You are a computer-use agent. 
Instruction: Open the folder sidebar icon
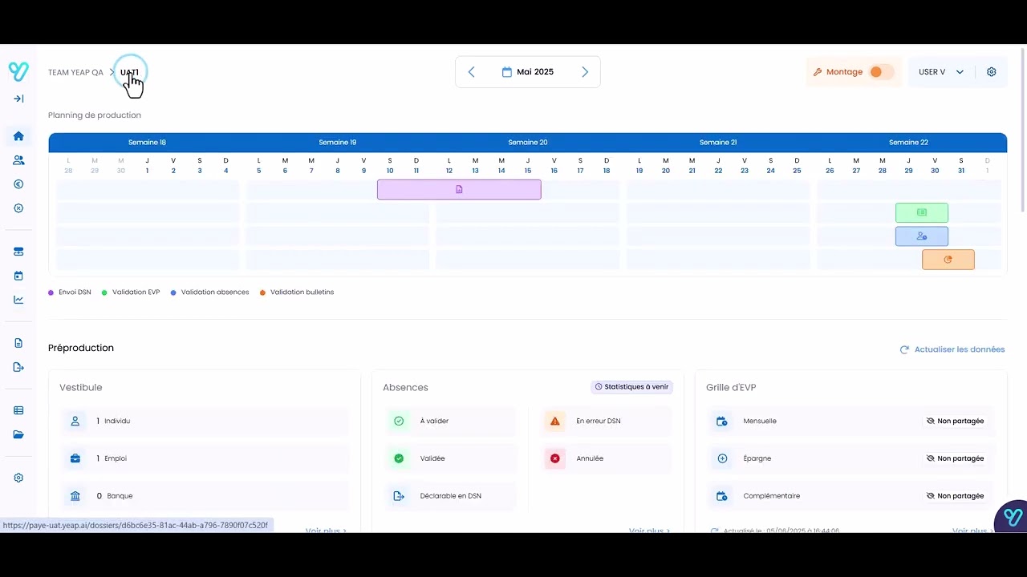coord(18,435)
